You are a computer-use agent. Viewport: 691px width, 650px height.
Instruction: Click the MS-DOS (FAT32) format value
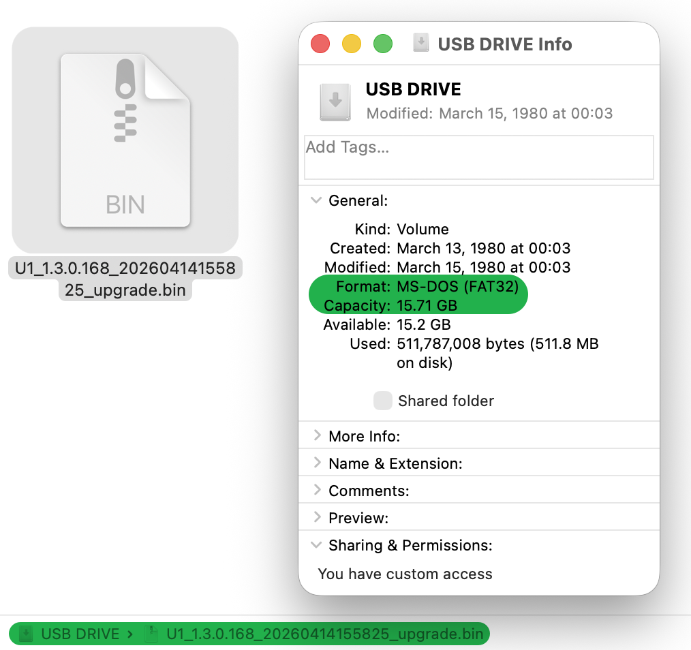click(457, 286)
